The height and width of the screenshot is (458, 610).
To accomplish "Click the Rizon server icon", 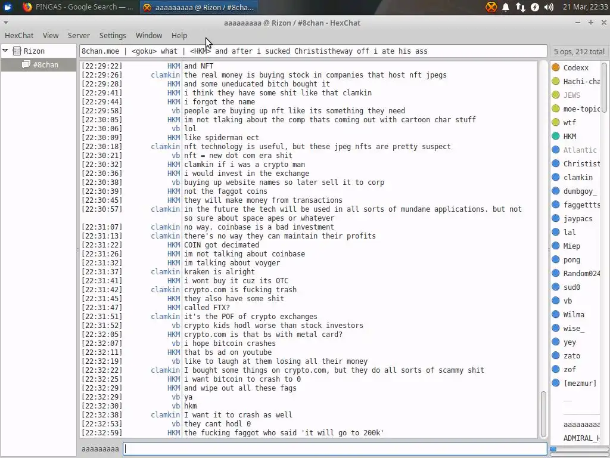I will click(17, 51).
